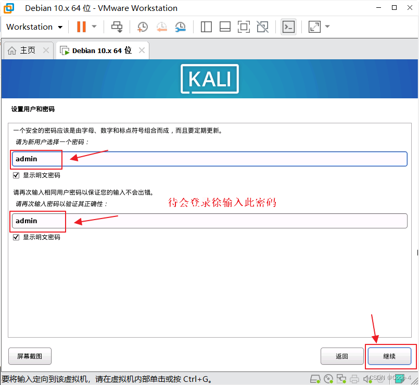
Task: Click the virtual hard disk status icon
Action: tap(315, 379)
